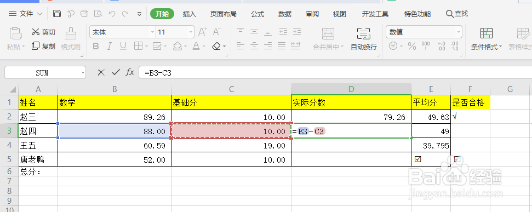Click the Redo arrow

pos(125,14)
